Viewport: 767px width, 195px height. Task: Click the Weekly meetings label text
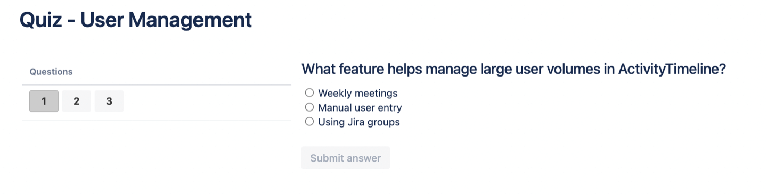[x=358, y=93]
